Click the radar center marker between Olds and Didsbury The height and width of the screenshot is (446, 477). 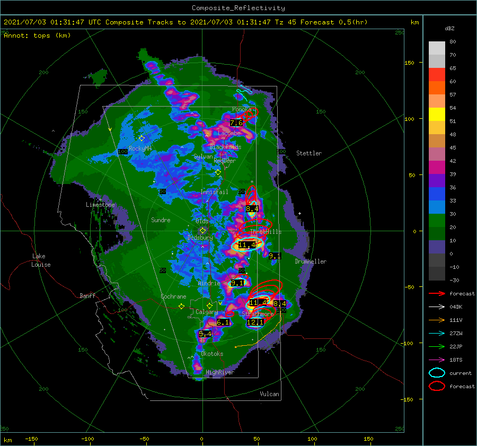coord(202,231)
